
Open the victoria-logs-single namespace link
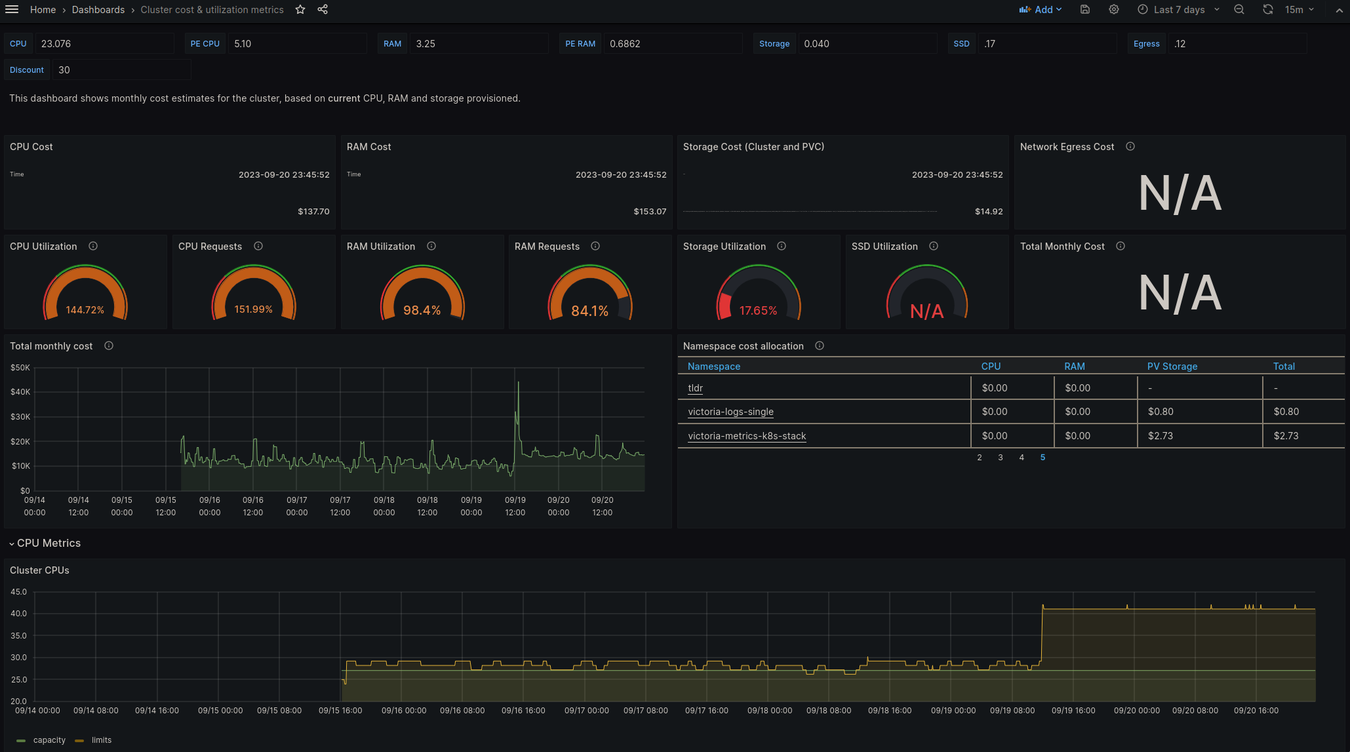pos(730,412)
